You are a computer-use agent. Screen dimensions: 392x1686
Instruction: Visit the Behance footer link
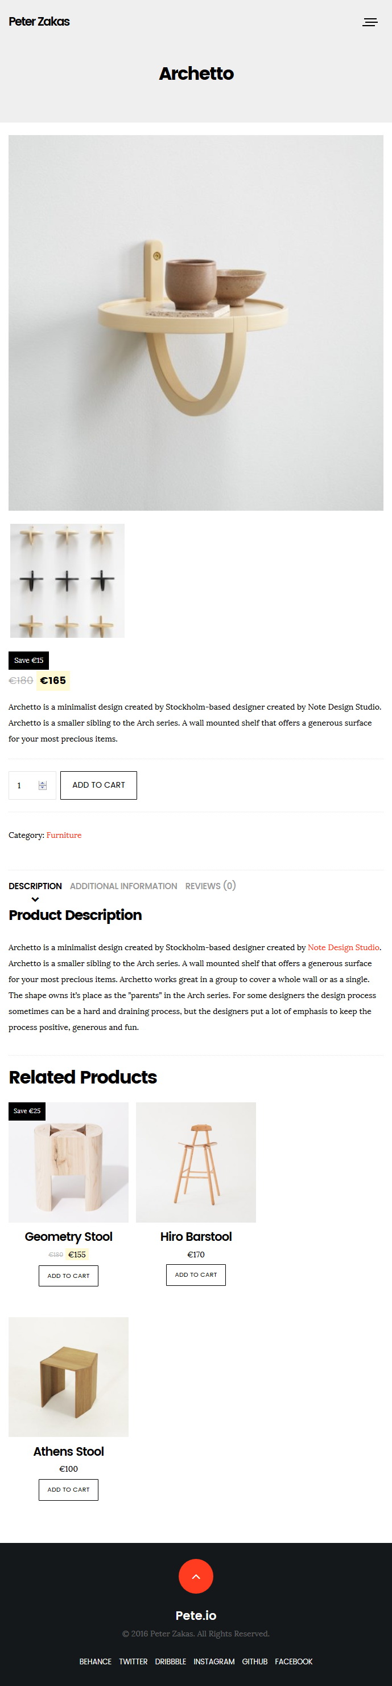coord(96,1661)
